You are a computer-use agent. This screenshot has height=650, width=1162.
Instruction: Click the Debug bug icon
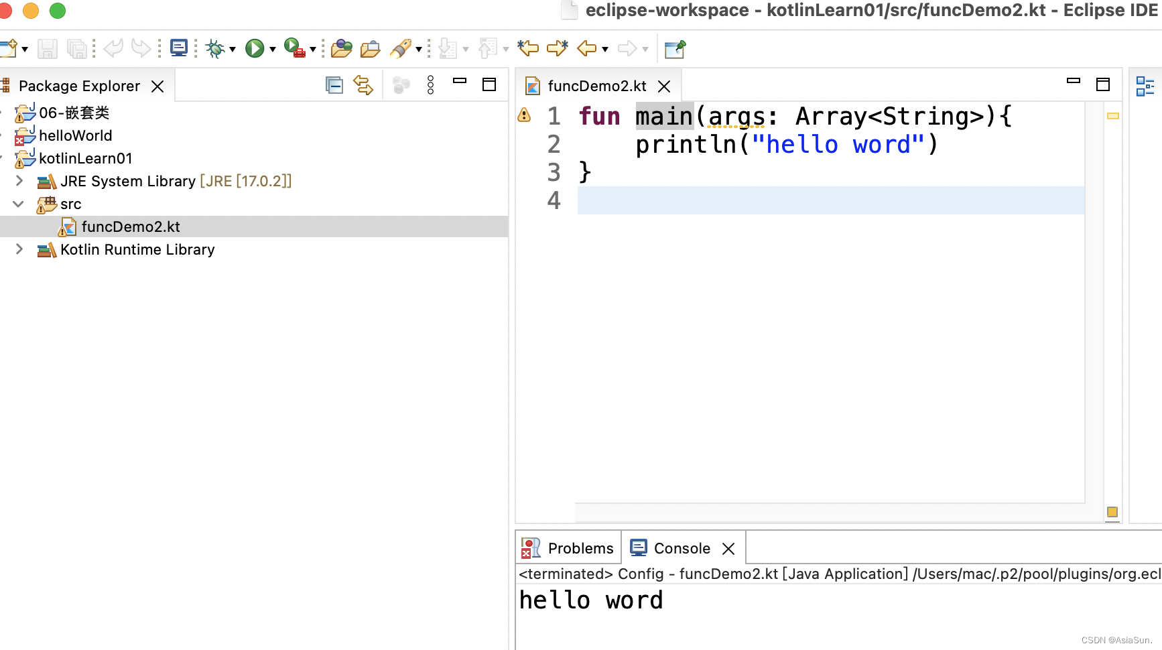[215, 48]
